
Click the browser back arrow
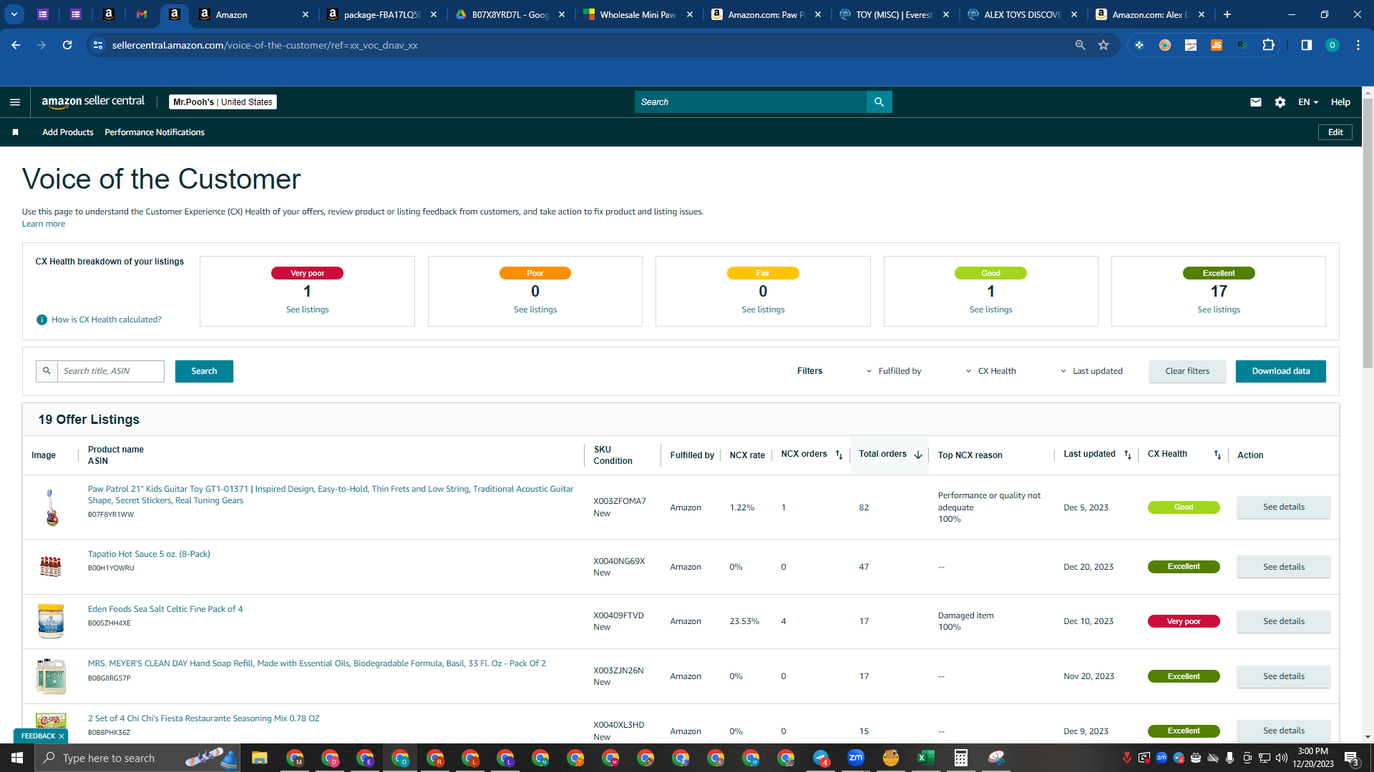pos(16,45)
